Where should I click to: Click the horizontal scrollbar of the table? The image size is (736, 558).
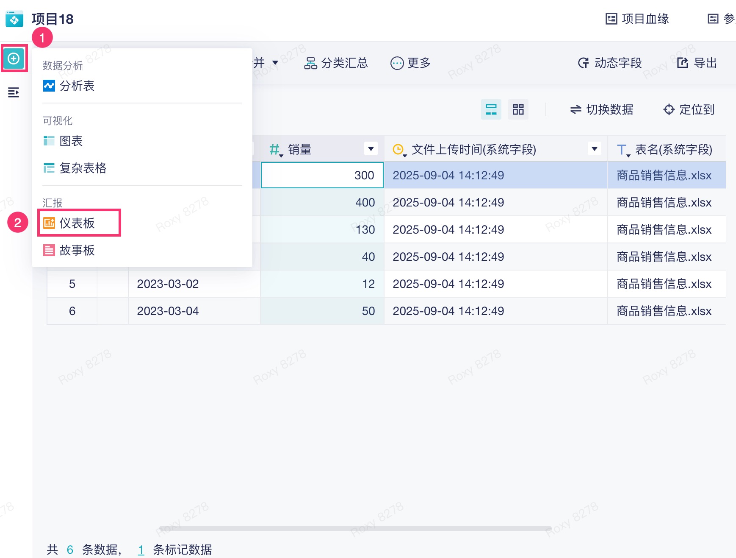[x=355, y=528]
